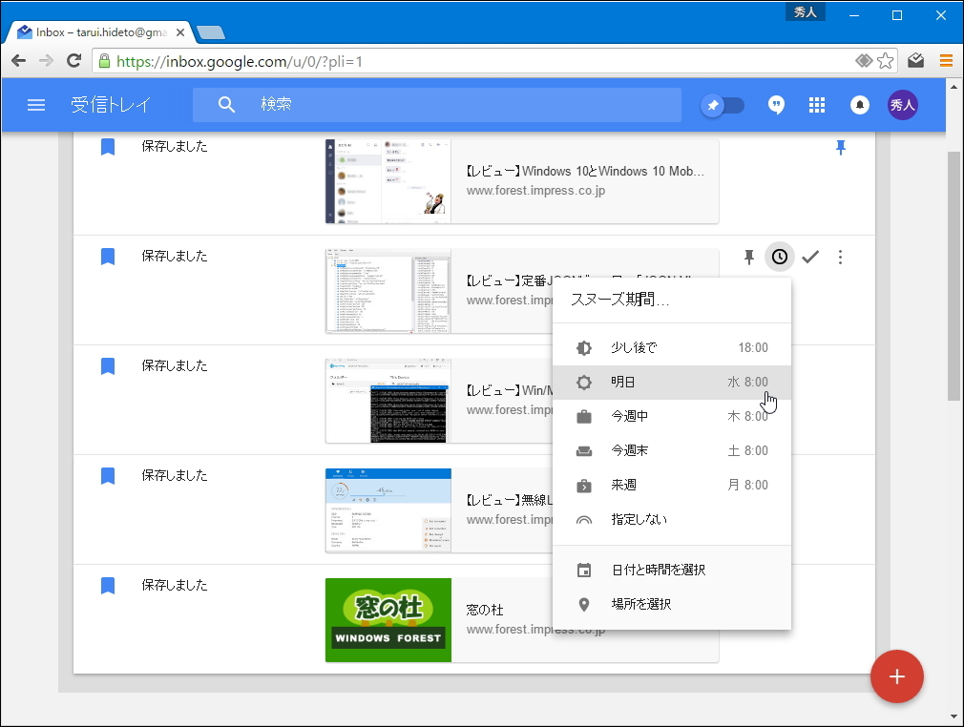Screen dimensions: 964x727
Task: Select 日付と時間を選択 from the menu
Action: (657, 568)
